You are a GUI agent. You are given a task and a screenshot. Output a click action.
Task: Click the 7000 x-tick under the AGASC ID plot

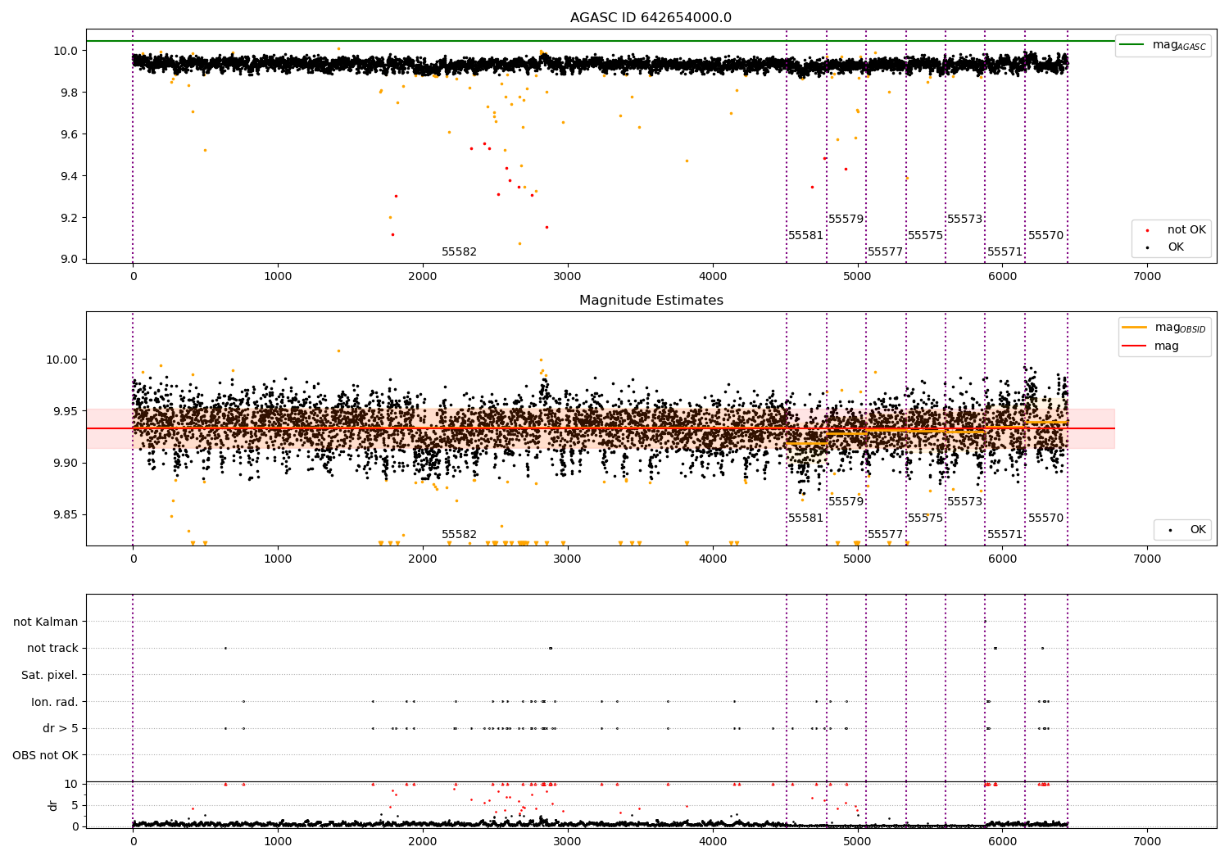tap(1147, 277)
